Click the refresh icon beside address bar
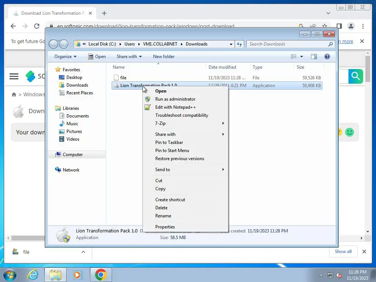 tap(239, 44)
